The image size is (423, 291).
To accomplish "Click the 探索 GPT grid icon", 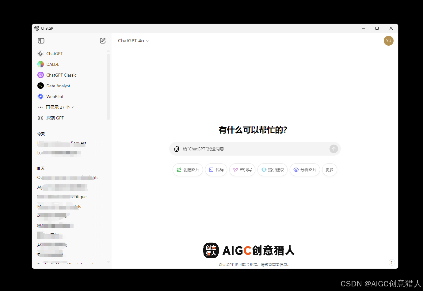I will [x=40, y=118].
